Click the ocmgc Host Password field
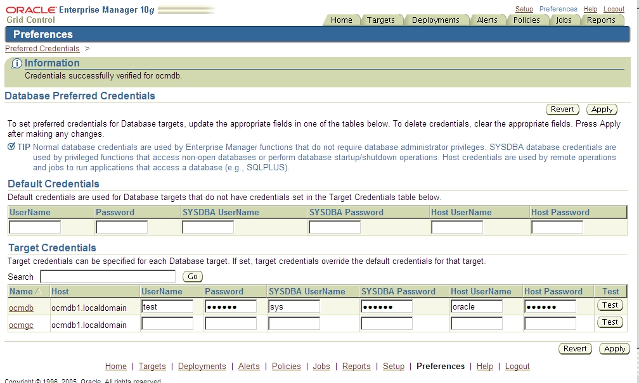Viewport: 639px width, 383px height. (550, 323)
